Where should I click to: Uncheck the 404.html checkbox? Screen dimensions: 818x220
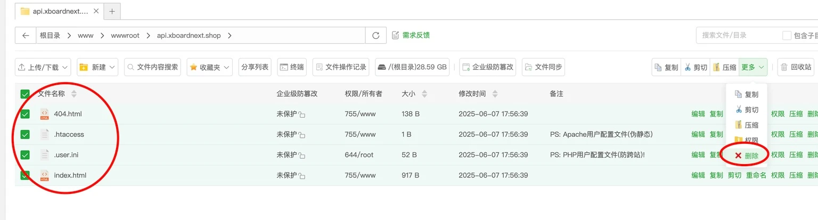click(25, 114)
